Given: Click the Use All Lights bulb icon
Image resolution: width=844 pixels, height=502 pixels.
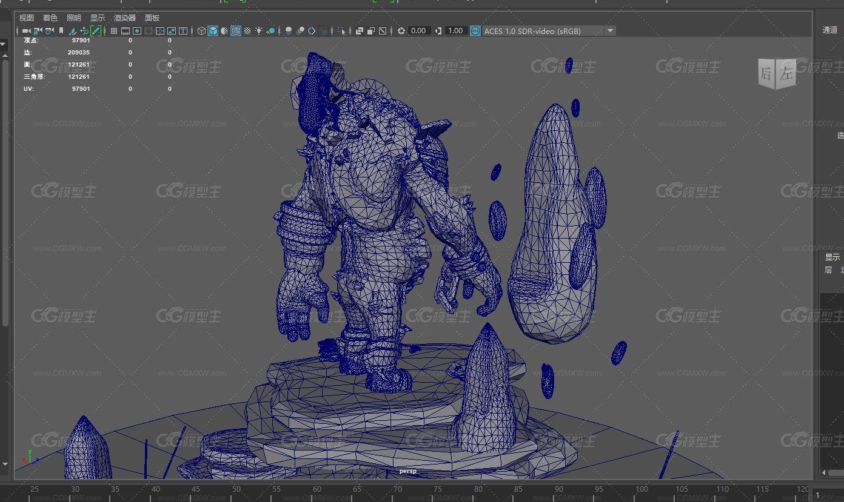Looking at the screenshot, I should 259,31.
